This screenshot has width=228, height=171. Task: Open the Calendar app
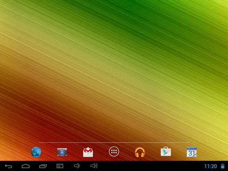pos(191,152)
